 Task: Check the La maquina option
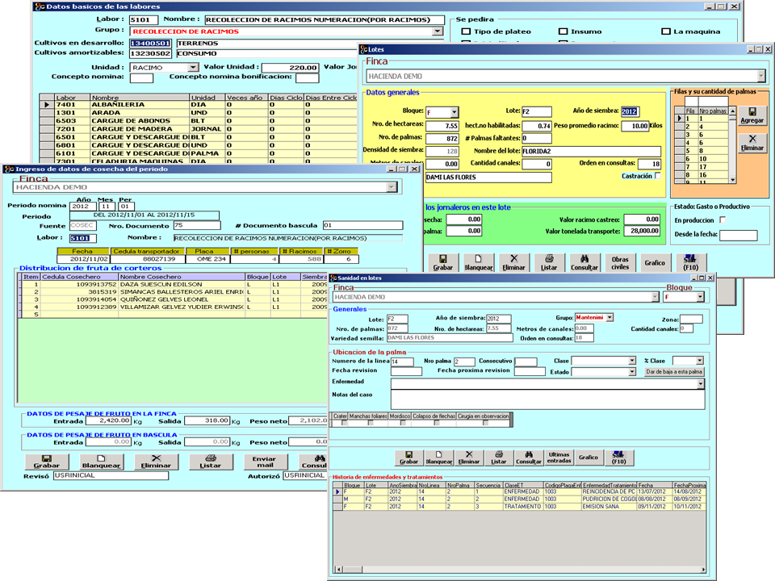click(666, 31)
